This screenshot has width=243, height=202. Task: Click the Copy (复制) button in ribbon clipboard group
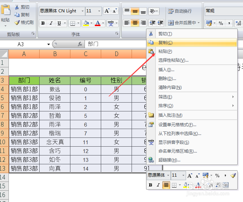pyautogui.click(x=22, y=15)
